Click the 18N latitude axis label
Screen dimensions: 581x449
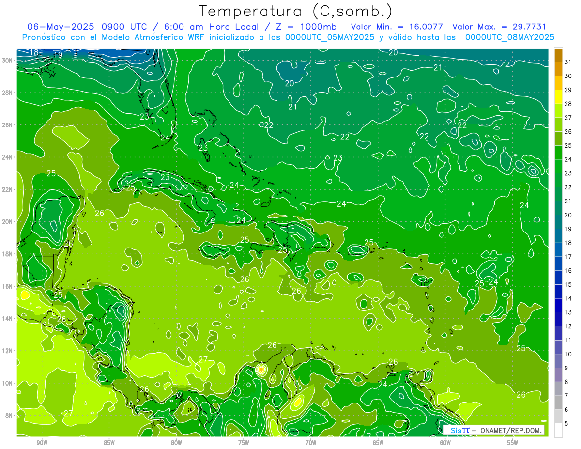8,254
